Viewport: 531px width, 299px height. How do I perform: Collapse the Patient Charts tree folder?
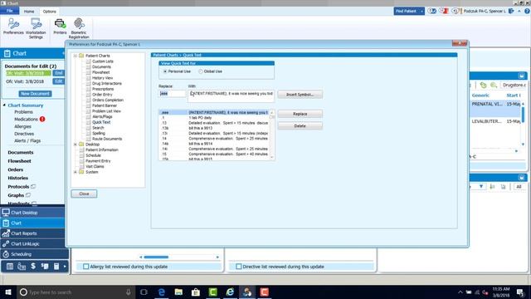pos(76,56)
